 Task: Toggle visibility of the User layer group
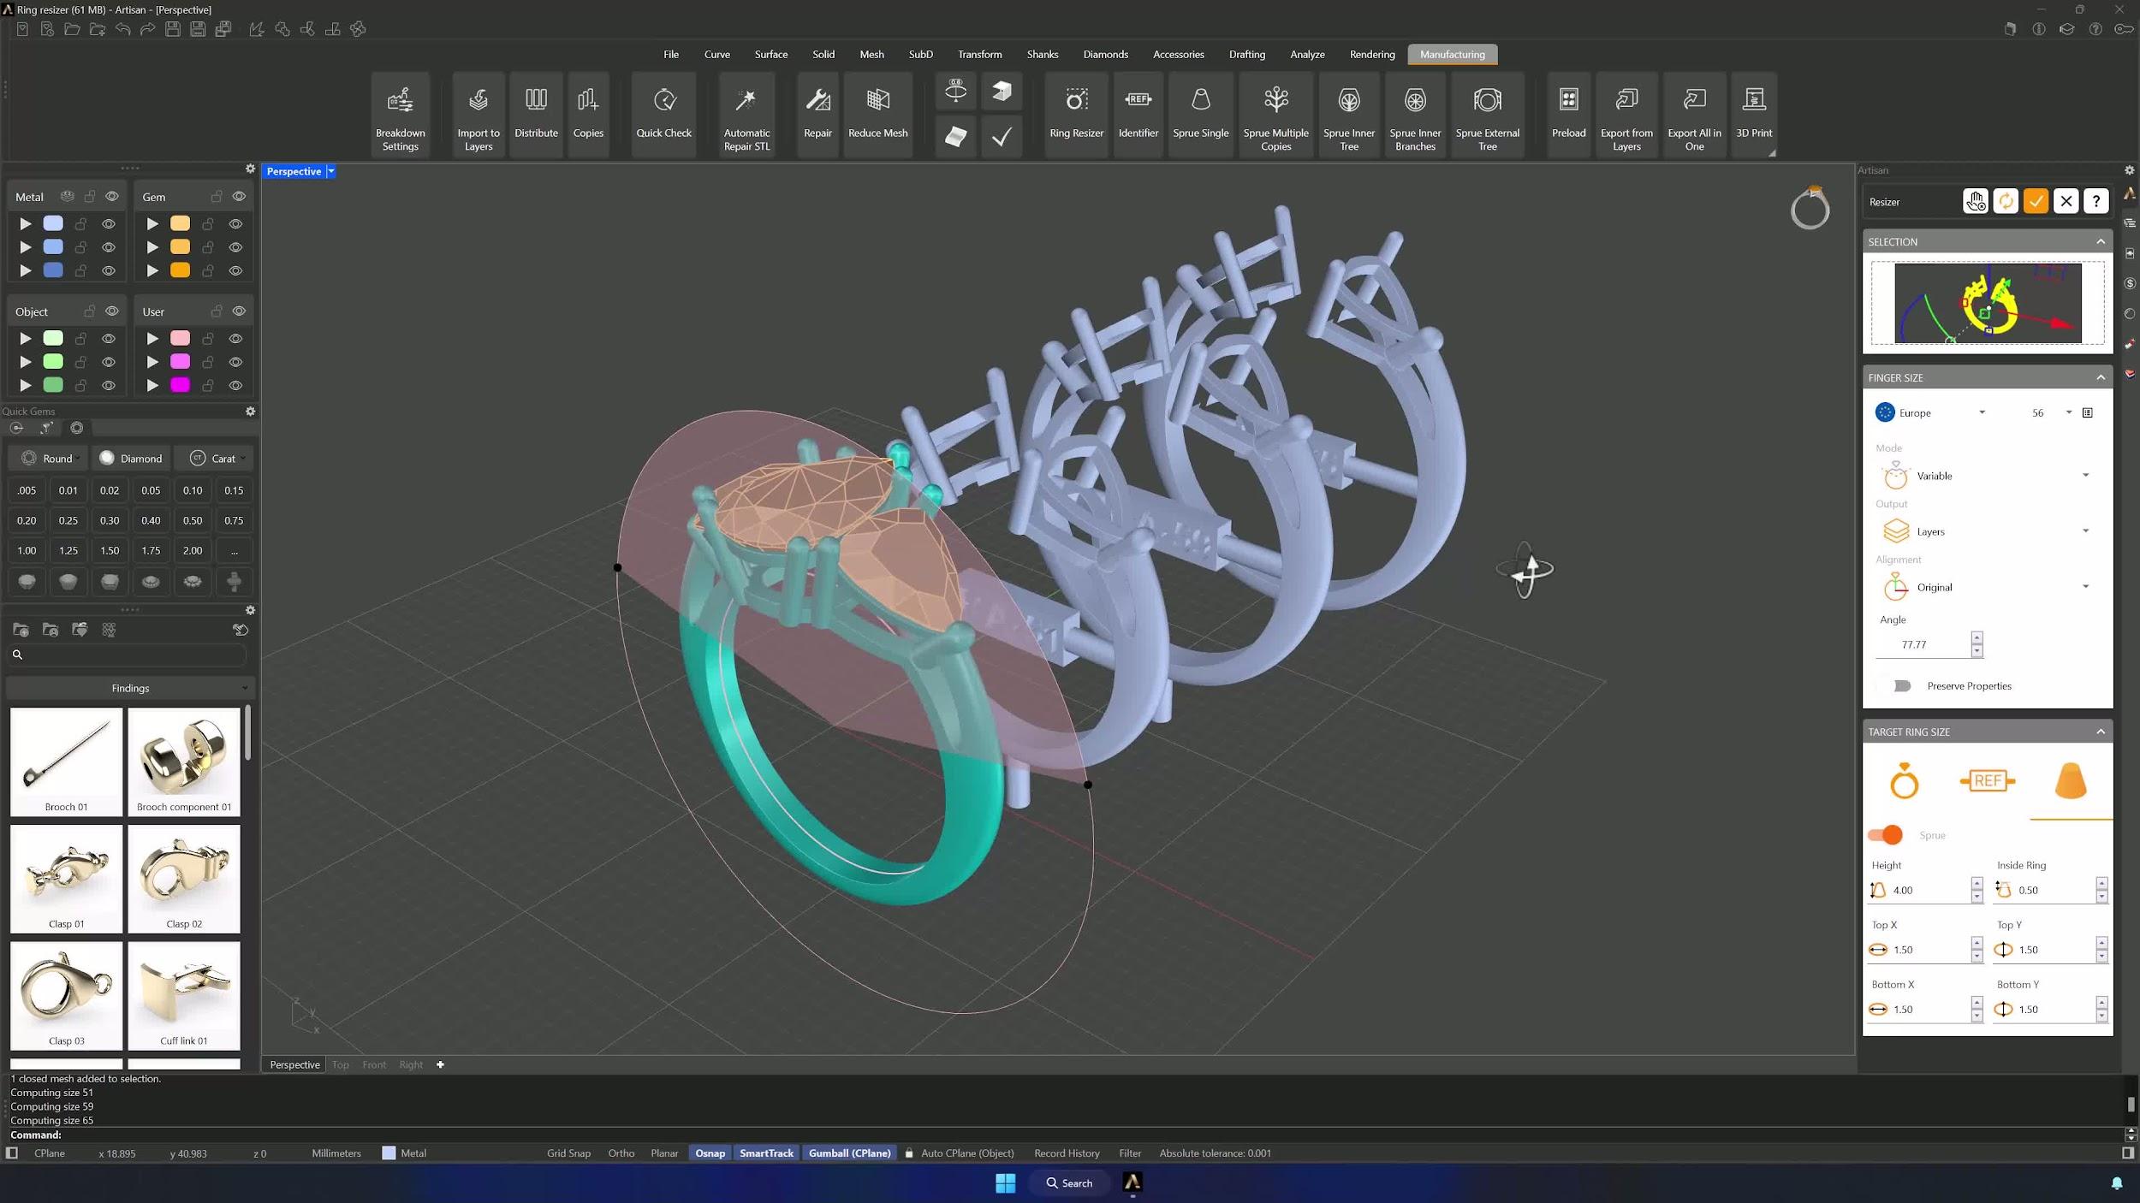239,311
